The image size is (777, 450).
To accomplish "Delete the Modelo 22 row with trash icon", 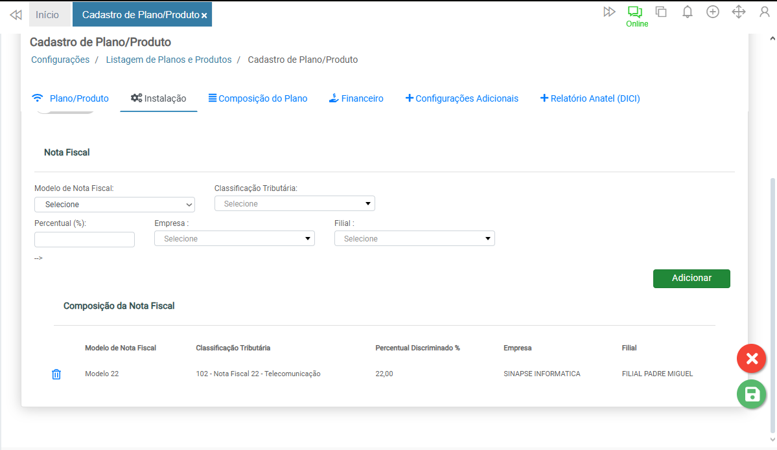I will point(56,374).
